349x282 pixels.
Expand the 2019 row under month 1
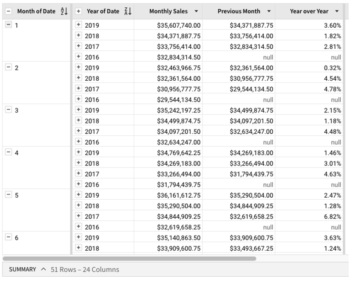point(79,25)
